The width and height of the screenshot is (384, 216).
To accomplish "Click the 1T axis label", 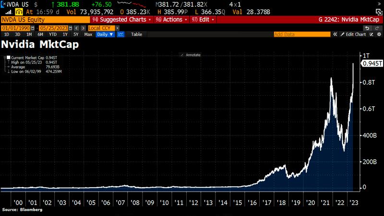I will click(366, 56).
